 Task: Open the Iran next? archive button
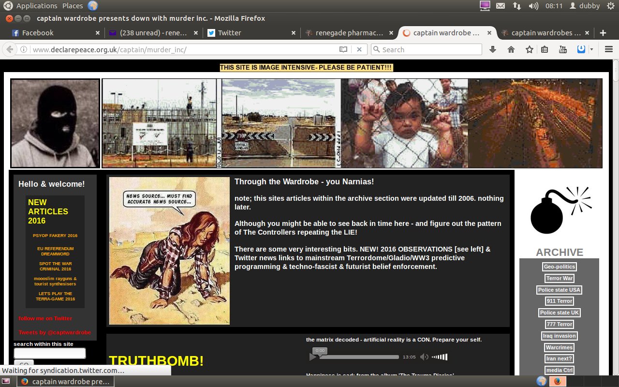(x=560, y=358)
